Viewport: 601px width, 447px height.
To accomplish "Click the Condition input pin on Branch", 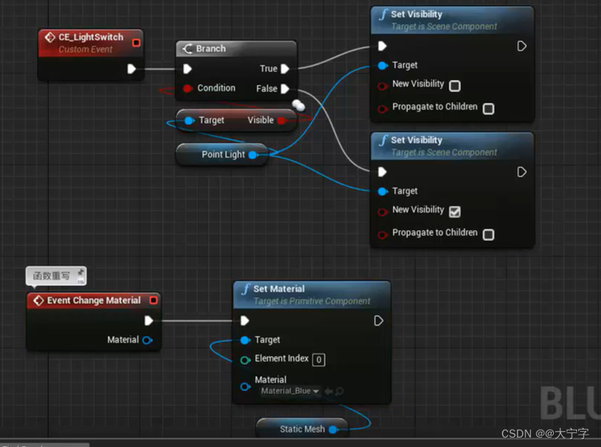I will (187, 88).
